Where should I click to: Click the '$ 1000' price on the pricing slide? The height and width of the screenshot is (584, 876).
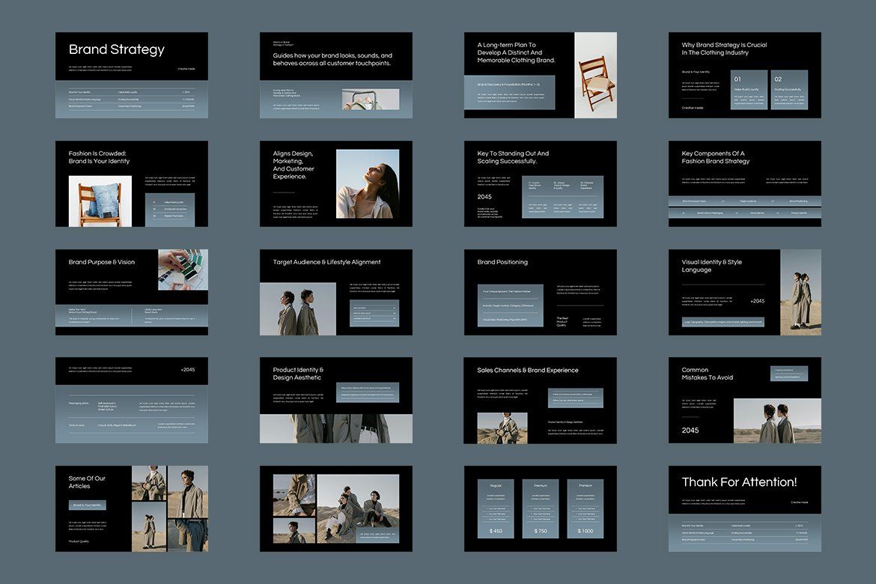coord(585,531)
